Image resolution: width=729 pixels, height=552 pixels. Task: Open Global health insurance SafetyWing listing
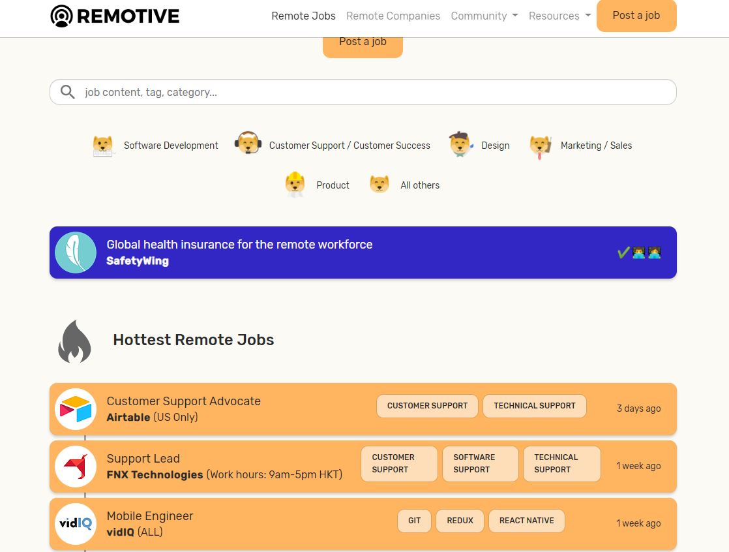(363, 253)
